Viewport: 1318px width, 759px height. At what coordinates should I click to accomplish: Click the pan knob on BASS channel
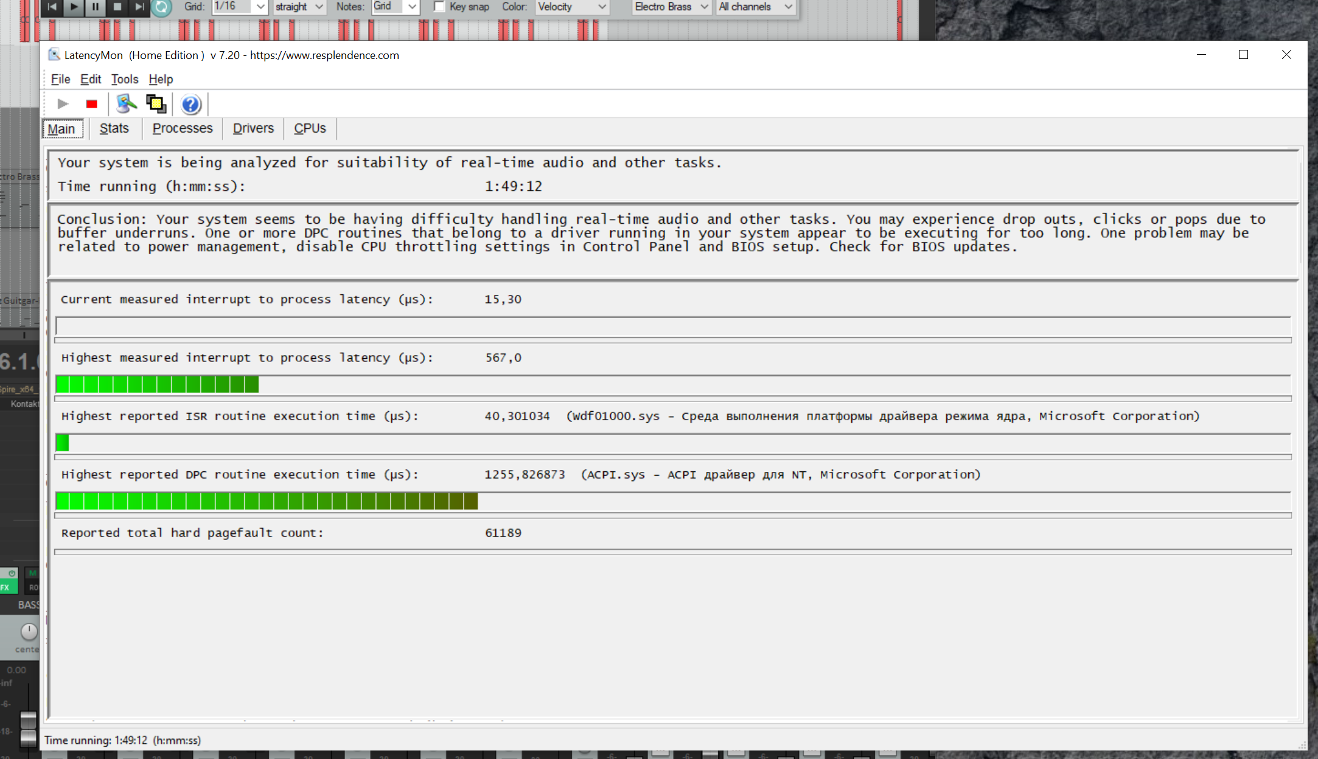pyautogui.click(x=28, y=632)
